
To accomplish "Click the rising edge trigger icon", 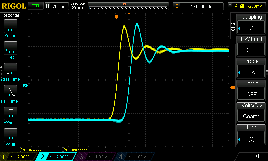I will (236, 6).
